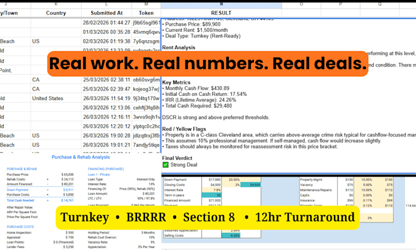
Task: Click the Total Cash Needed $14,761 row
Action: point(40,200)
